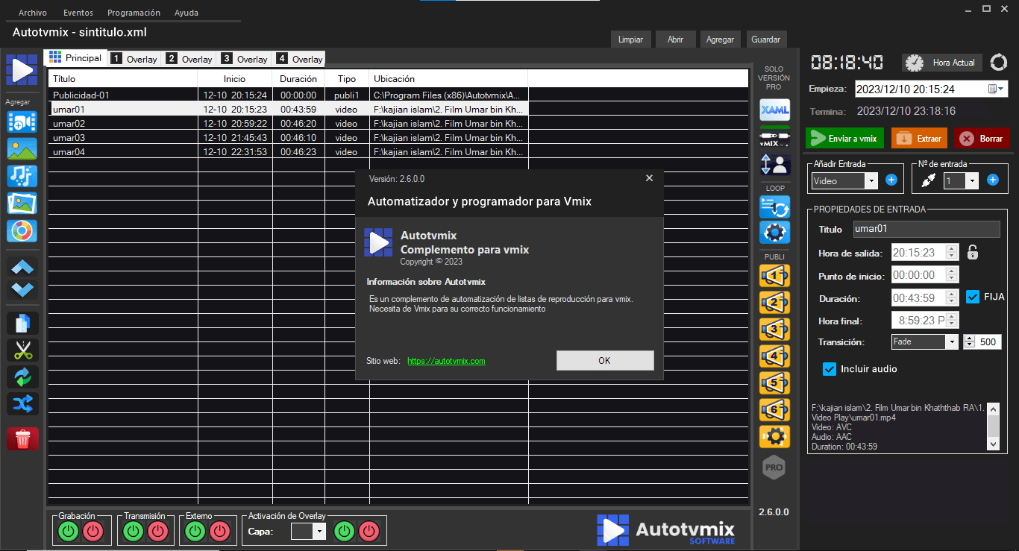Turn on Grabación with green power button
Screen dimensions: 1019x551
pos(69,532)
